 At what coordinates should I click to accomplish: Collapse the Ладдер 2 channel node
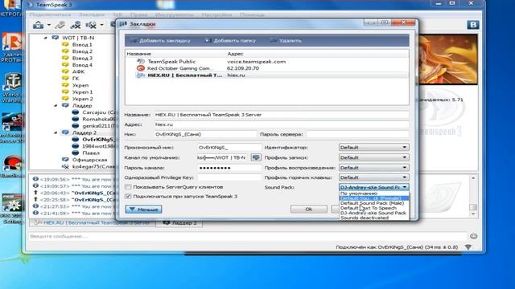[x=56, y=132]
